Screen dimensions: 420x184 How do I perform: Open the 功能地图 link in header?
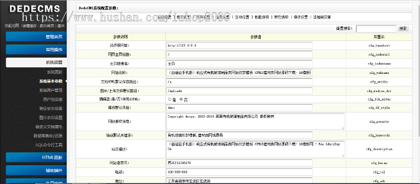click(12, 26)
